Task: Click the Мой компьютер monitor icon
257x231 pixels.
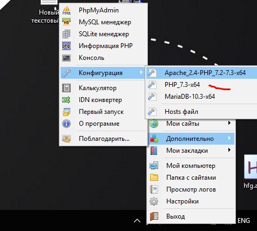Action: point(154,166)
